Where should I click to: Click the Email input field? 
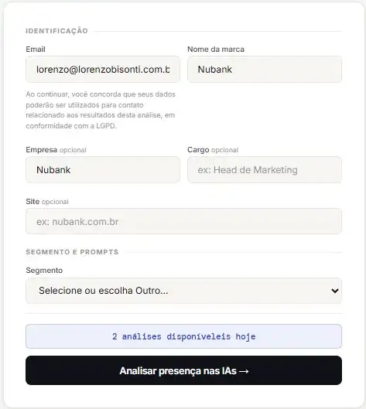pyautogui.click(x=103, y=69)
